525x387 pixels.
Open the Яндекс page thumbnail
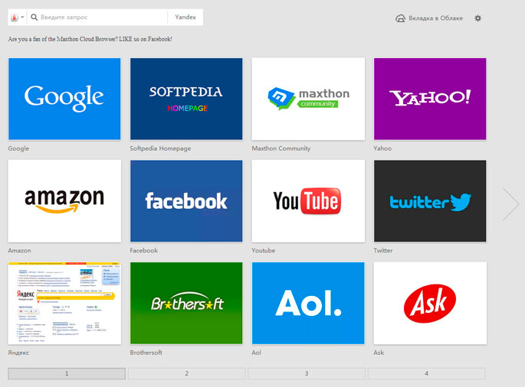pos(64,303)
